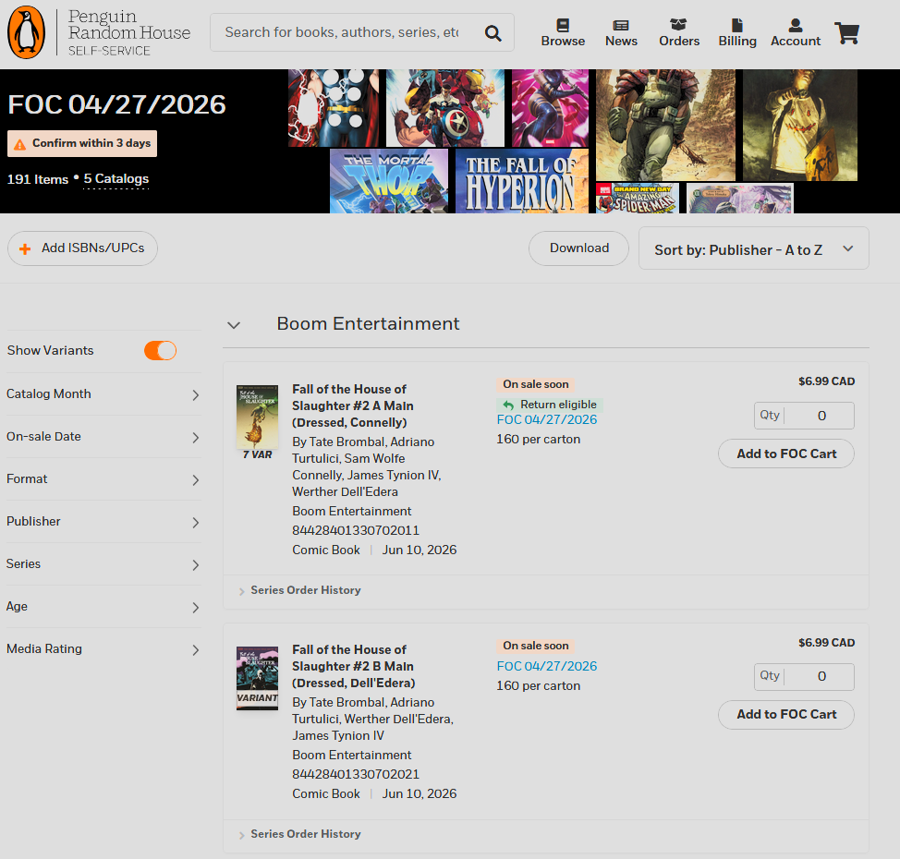900x859 pixels.
Task: Expand the Format filter
Action: [103, 479]
